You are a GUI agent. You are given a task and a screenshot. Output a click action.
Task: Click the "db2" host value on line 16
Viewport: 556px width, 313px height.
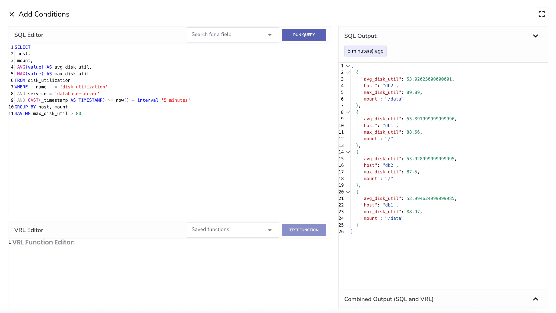point(389,166)
